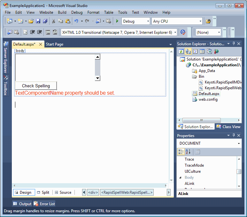
Task: Click the View Designer icon in Solution Explorer
Action: 202,51
